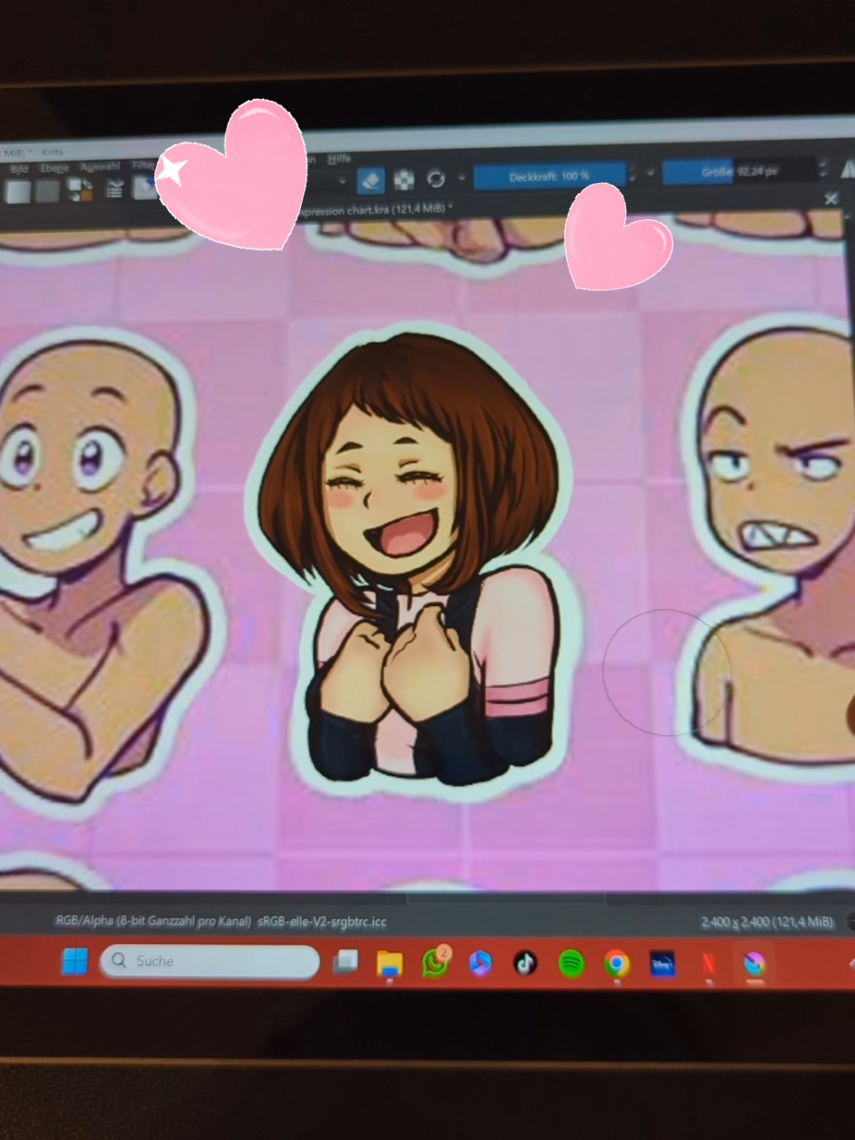Image resolution: width=855 pixels, height=1140 pixels.
Task: Switch to the Krita taskbar icon
Action: (x=754, y=965)
